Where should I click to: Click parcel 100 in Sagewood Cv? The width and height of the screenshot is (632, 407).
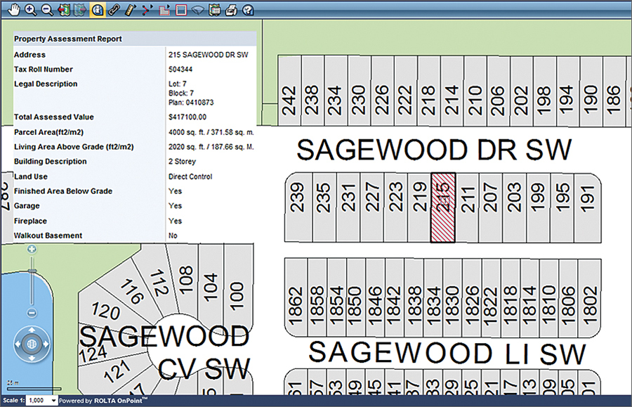[x=238, y=288]
